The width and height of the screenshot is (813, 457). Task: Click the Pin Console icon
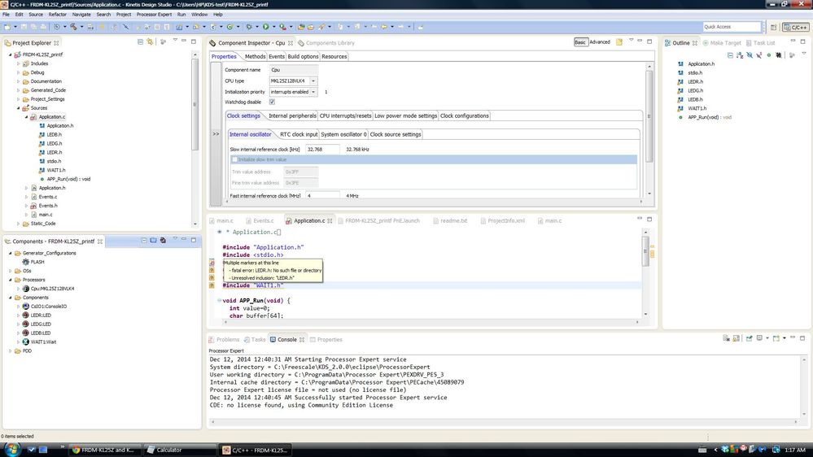(750, 338)
